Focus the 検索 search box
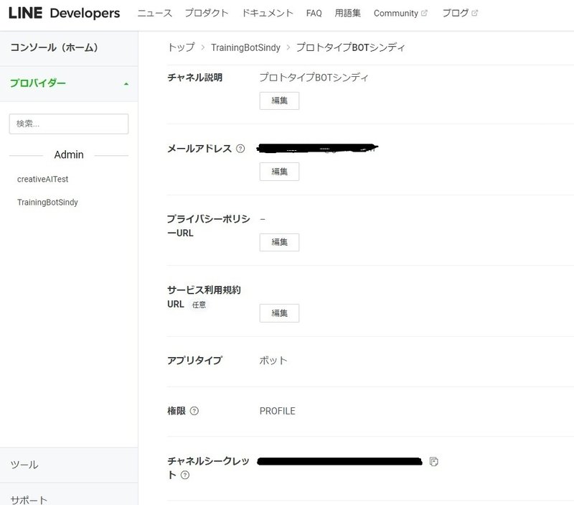Screen dimensions: 574x505 tap(69, 124)
